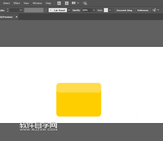This screenshot has width=163, height=141.
Task: Close the document tab
Action: 17,17
